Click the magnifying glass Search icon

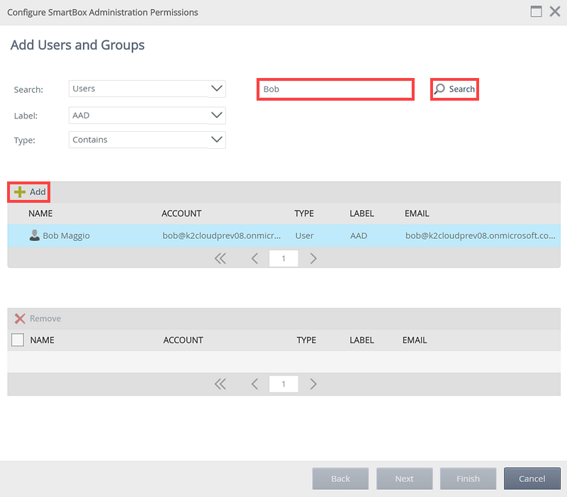[440, 89]
